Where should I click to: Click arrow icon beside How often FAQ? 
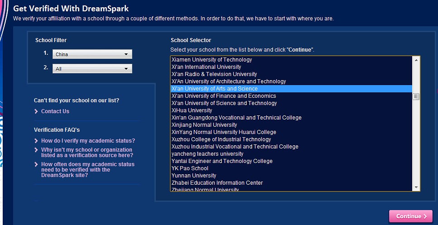point(36,164)
